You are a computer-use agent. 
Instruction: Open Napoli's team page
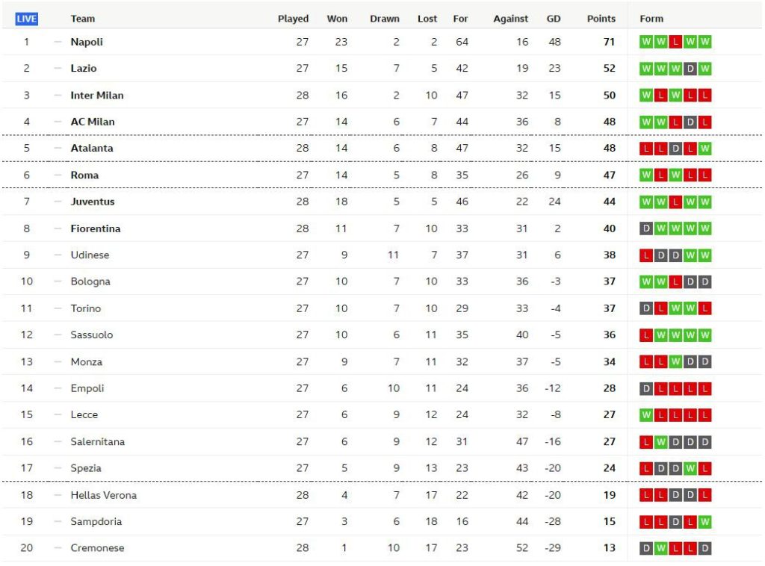coord(87,42)
